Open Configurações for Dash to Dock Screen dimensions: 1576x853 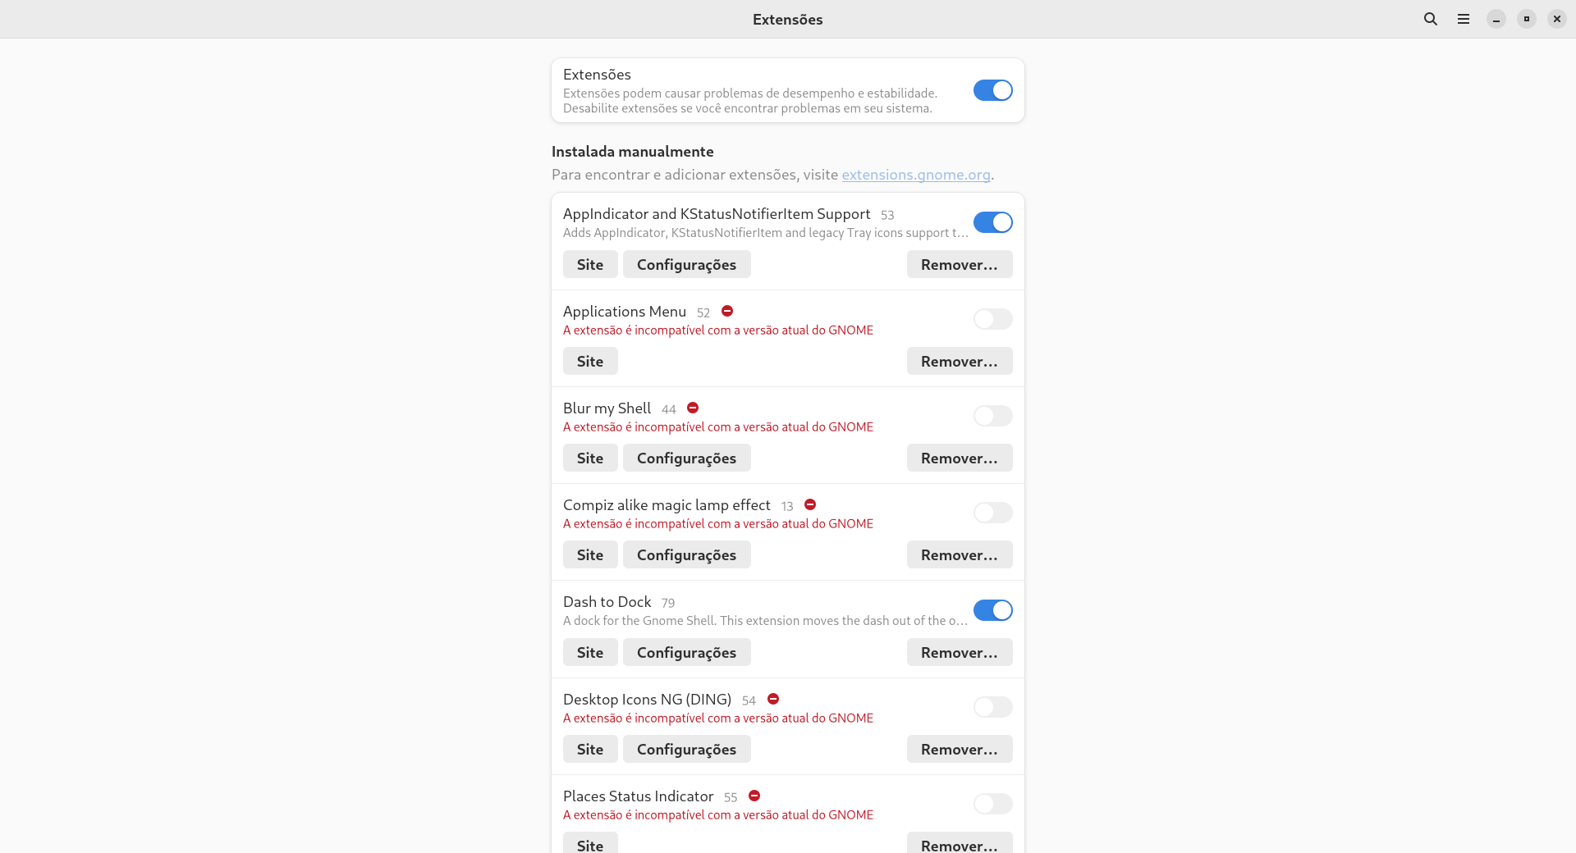click(686, 653)
